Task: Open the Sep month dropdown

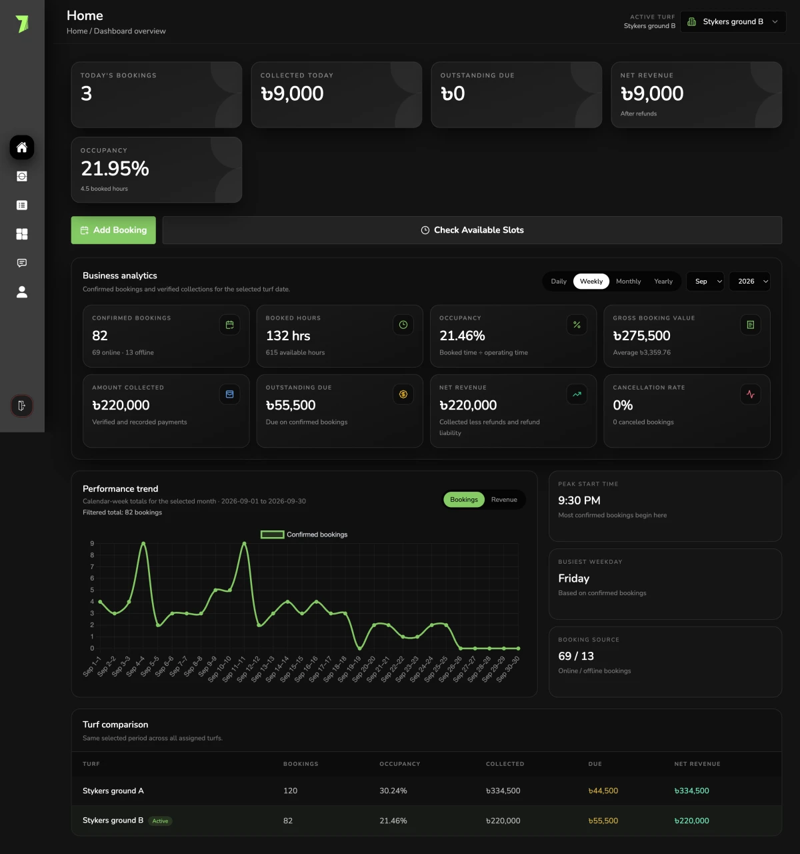Action: point(705,282)
